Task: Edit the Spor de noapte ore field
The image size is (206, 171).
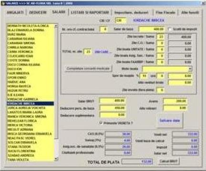Action: coord(160,76)
